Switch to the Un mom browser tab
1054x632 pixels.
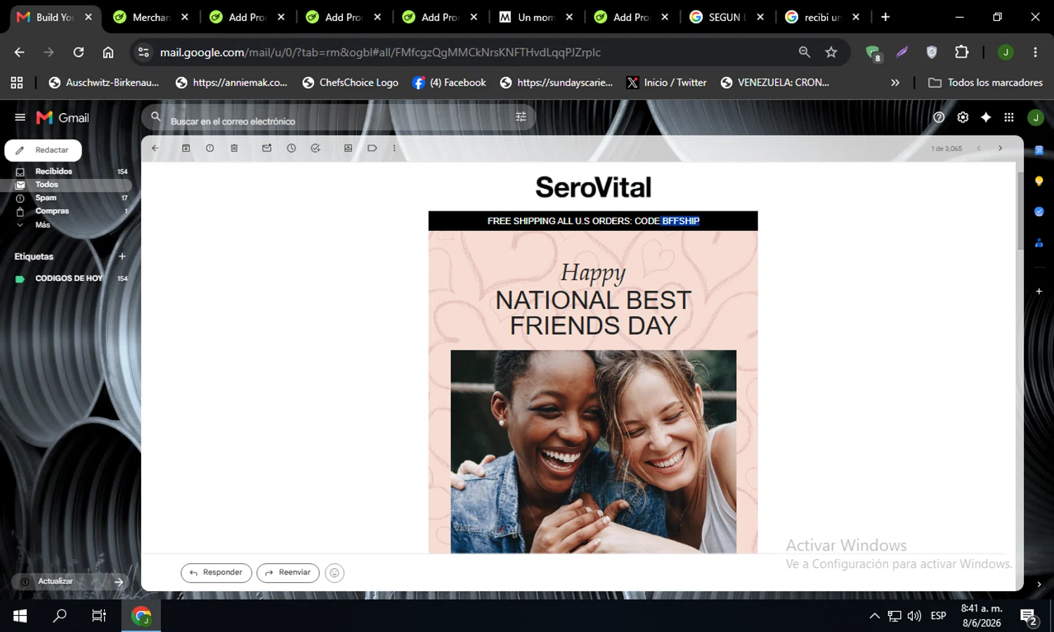pos(537,17)
